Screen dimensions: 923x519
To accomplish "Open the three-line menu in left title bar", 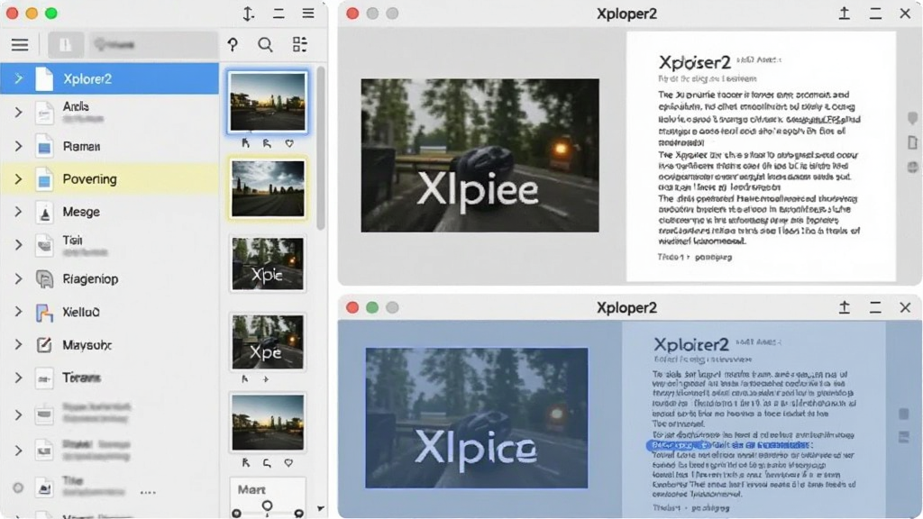I will [308, 13].
